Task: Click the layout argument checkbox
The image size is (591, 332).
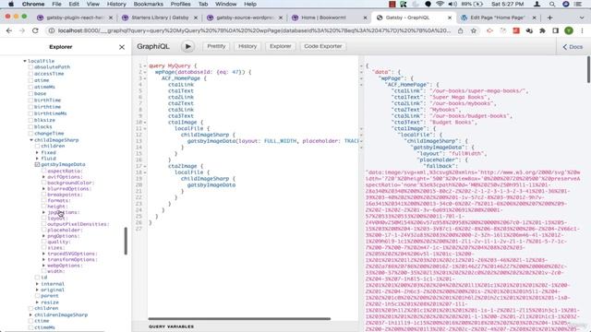Action: click(43, 218)
